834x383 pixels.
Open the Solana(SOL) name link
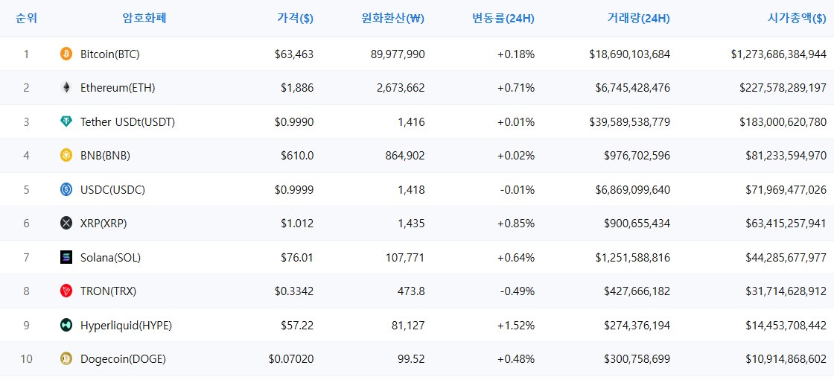pyautogui.click(x=111, y=258)
